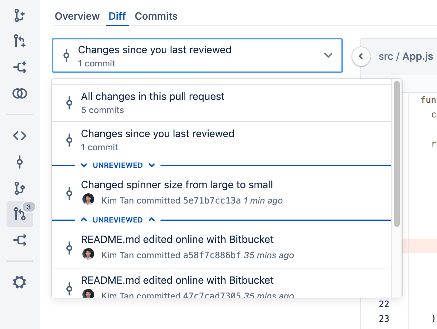437x329 pixels.
Task: Click the src folder in file path
Action: [386, 57]
